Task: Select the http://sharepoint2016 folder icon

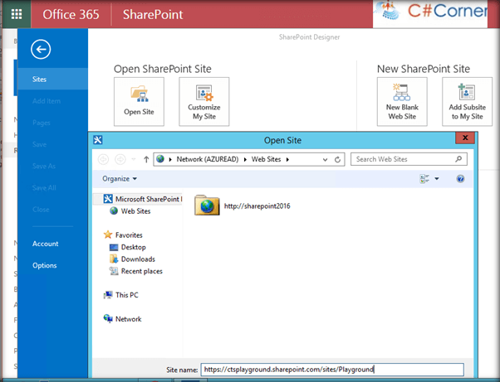Action: point(207,206)
